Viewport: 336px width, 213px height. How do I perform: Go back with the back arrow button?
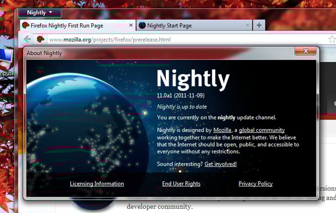point(27,39)
